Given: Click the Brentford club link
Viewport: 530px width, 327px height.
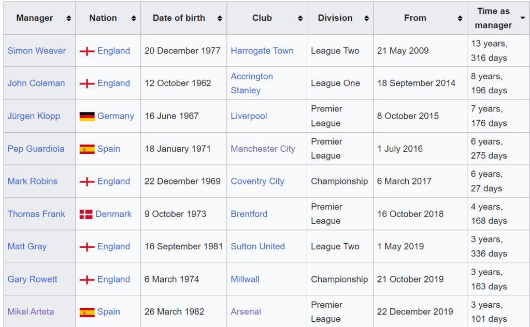Looking at the screenshot, I should point(249,214).
